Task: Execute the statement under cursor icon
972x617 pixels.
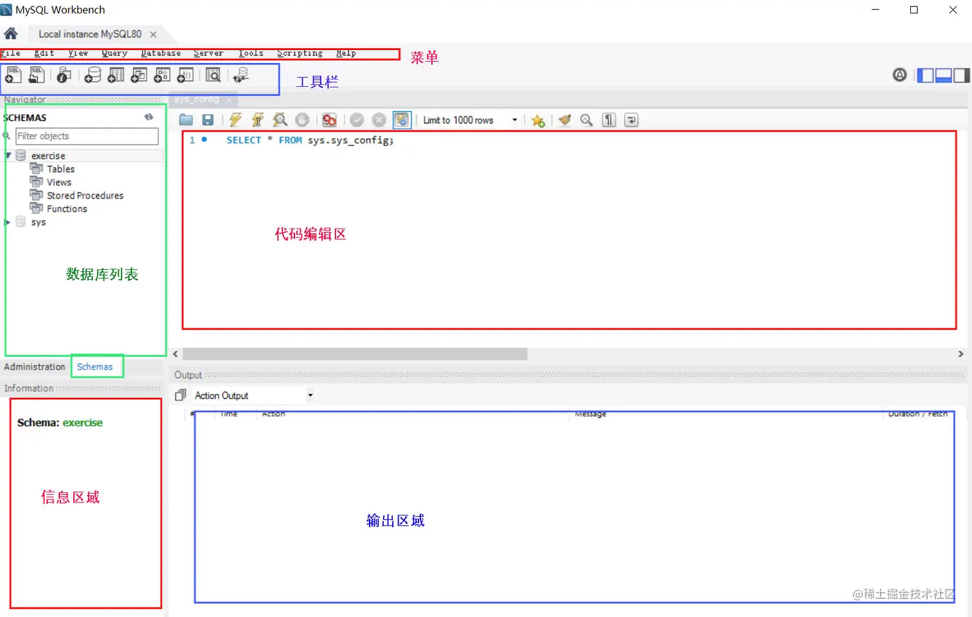Action: pos(258,120)
